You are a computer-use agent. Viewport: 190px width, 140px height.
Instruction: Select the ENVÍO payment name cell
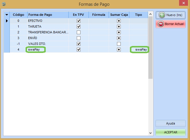tap(48, 38)
